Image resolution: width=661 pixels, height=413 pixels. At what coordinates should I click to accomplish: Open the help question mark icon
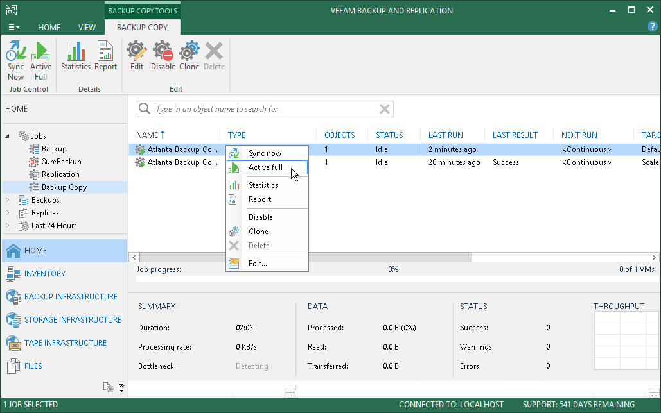pos(652,26)
